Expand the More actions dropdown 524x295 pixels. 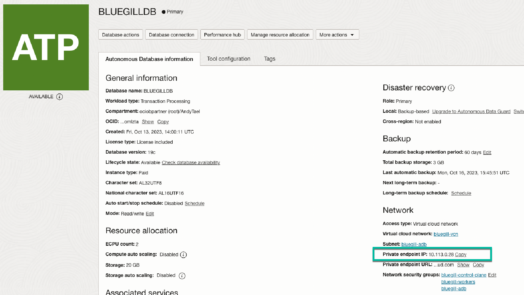pos(337,35)
